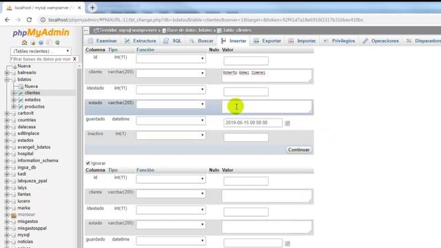Open phpMyAdmin home icon
This screenshot has height=248, width=441.
25,43
